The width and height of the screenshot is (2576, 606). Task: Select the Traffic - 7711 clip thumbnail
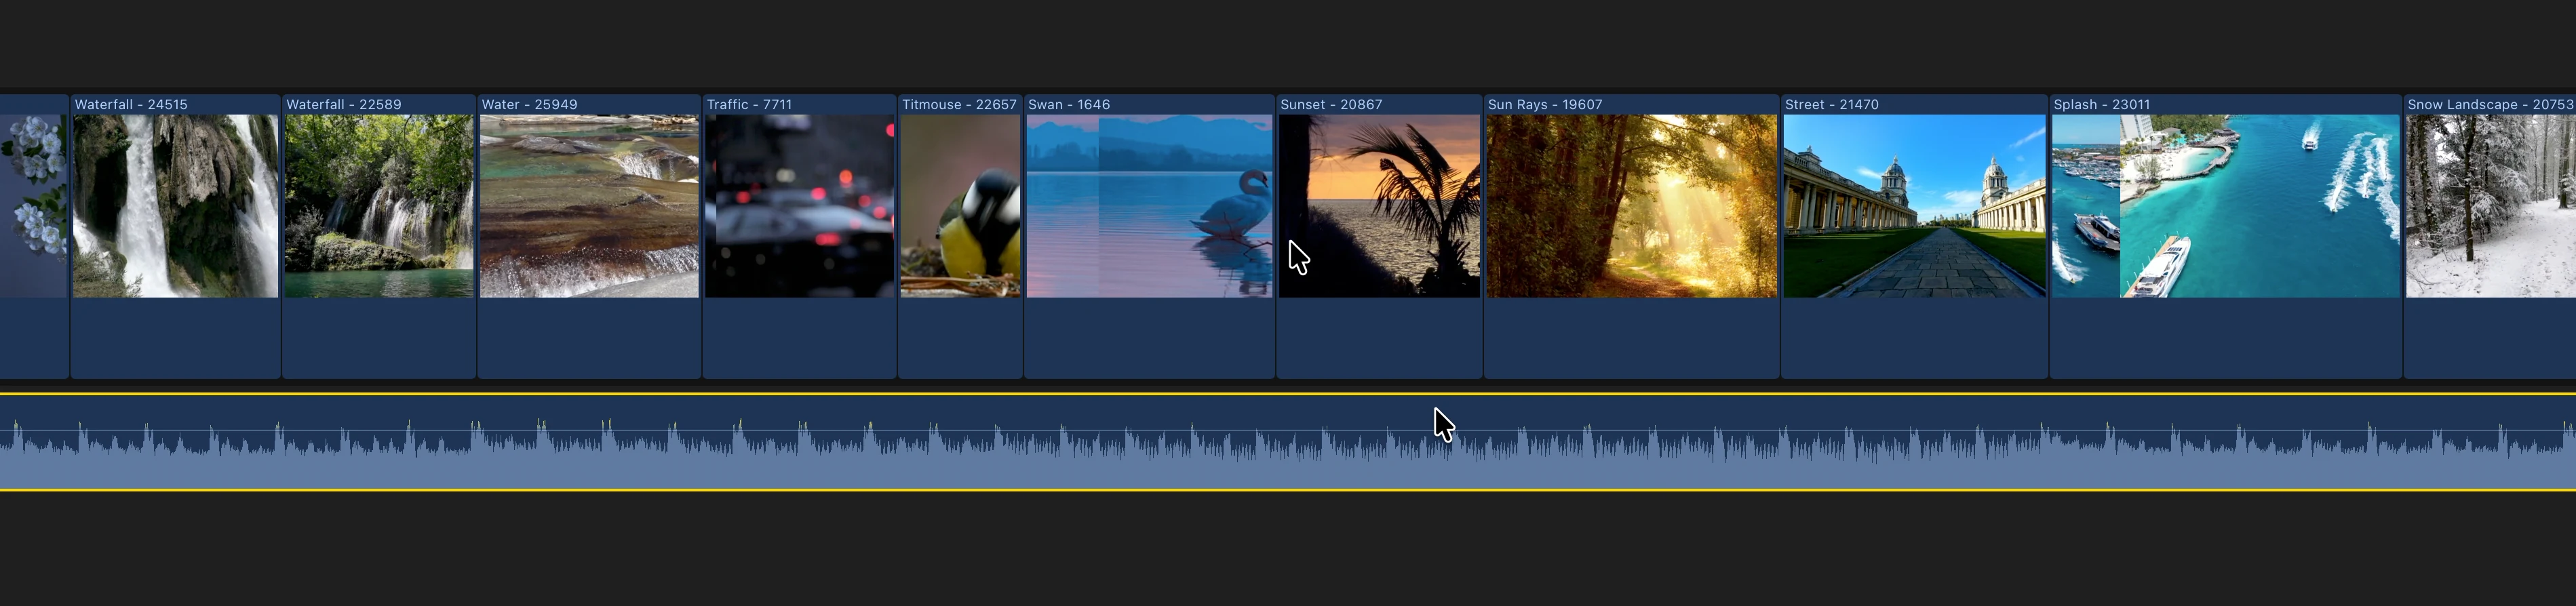(799, 206)
